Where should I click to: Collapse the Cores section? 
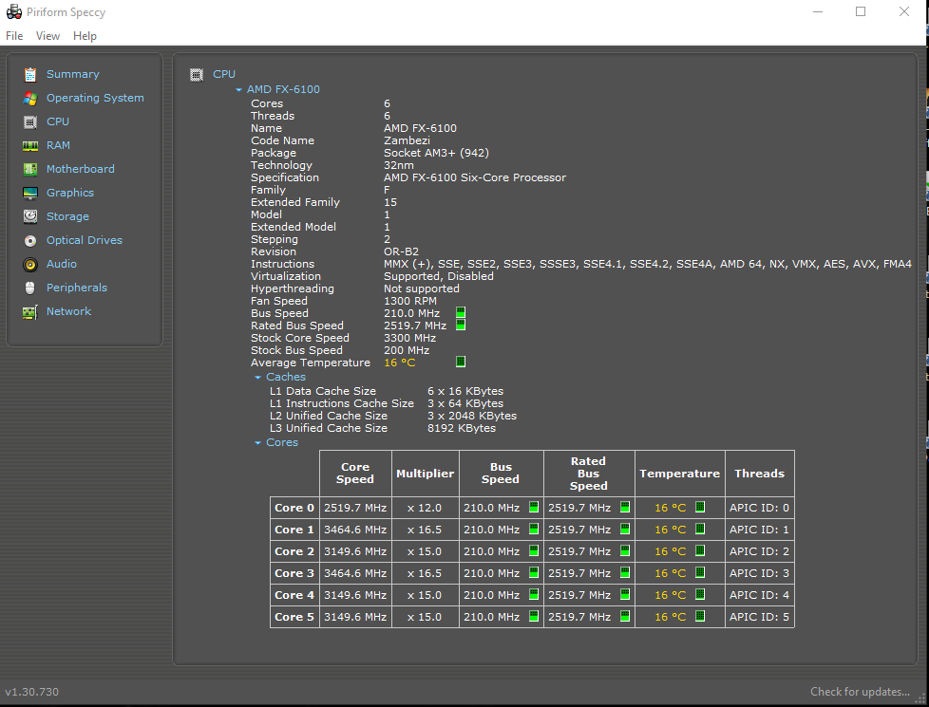point(257,443)
